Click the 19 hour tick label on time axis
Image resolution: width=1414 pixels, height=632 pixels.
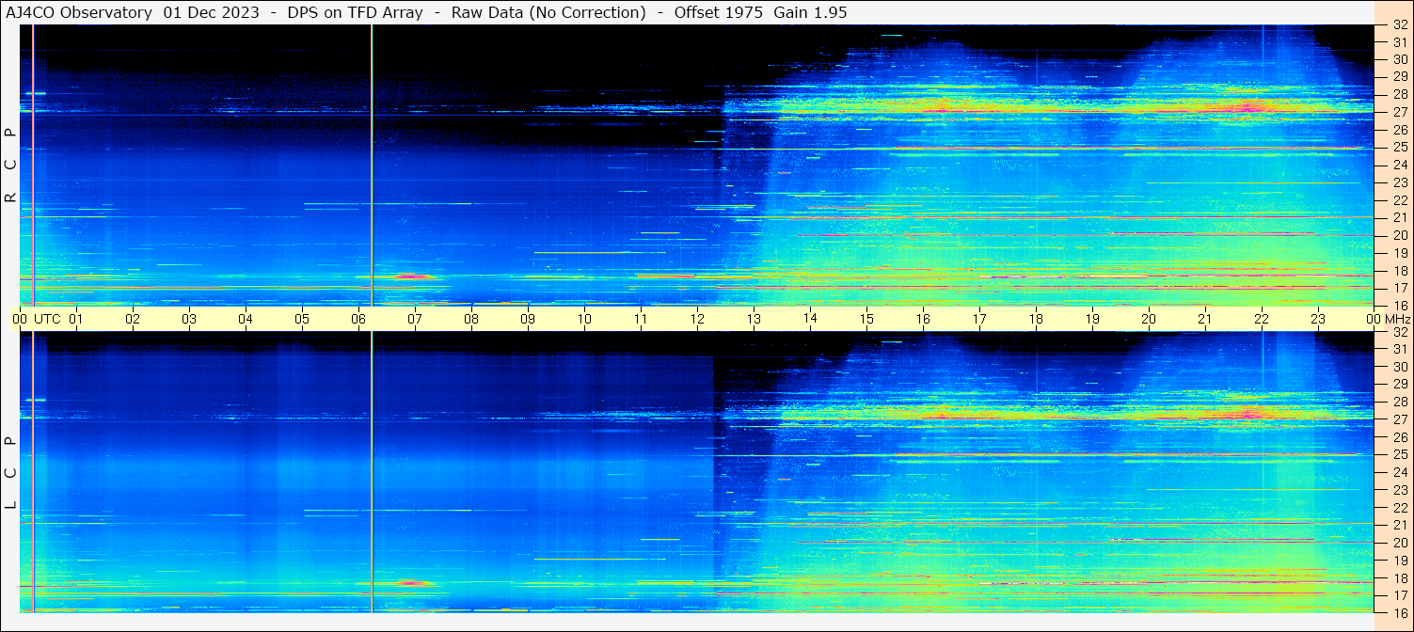click(1092, 319)
